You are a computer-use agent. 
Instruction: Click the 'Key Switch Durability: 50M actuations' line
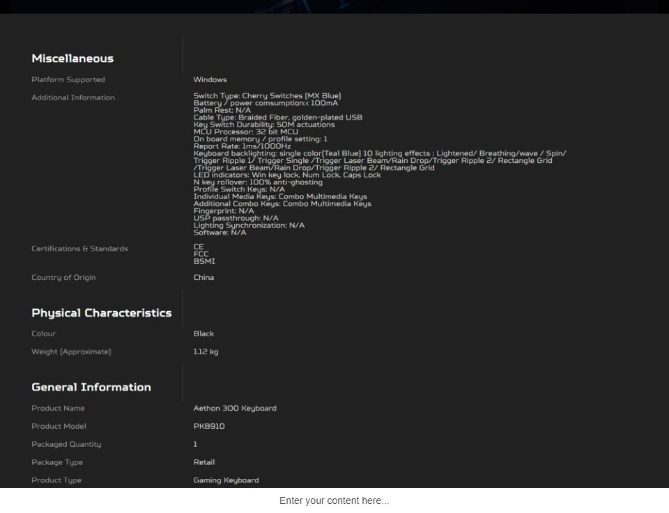[x=264, y=125]
